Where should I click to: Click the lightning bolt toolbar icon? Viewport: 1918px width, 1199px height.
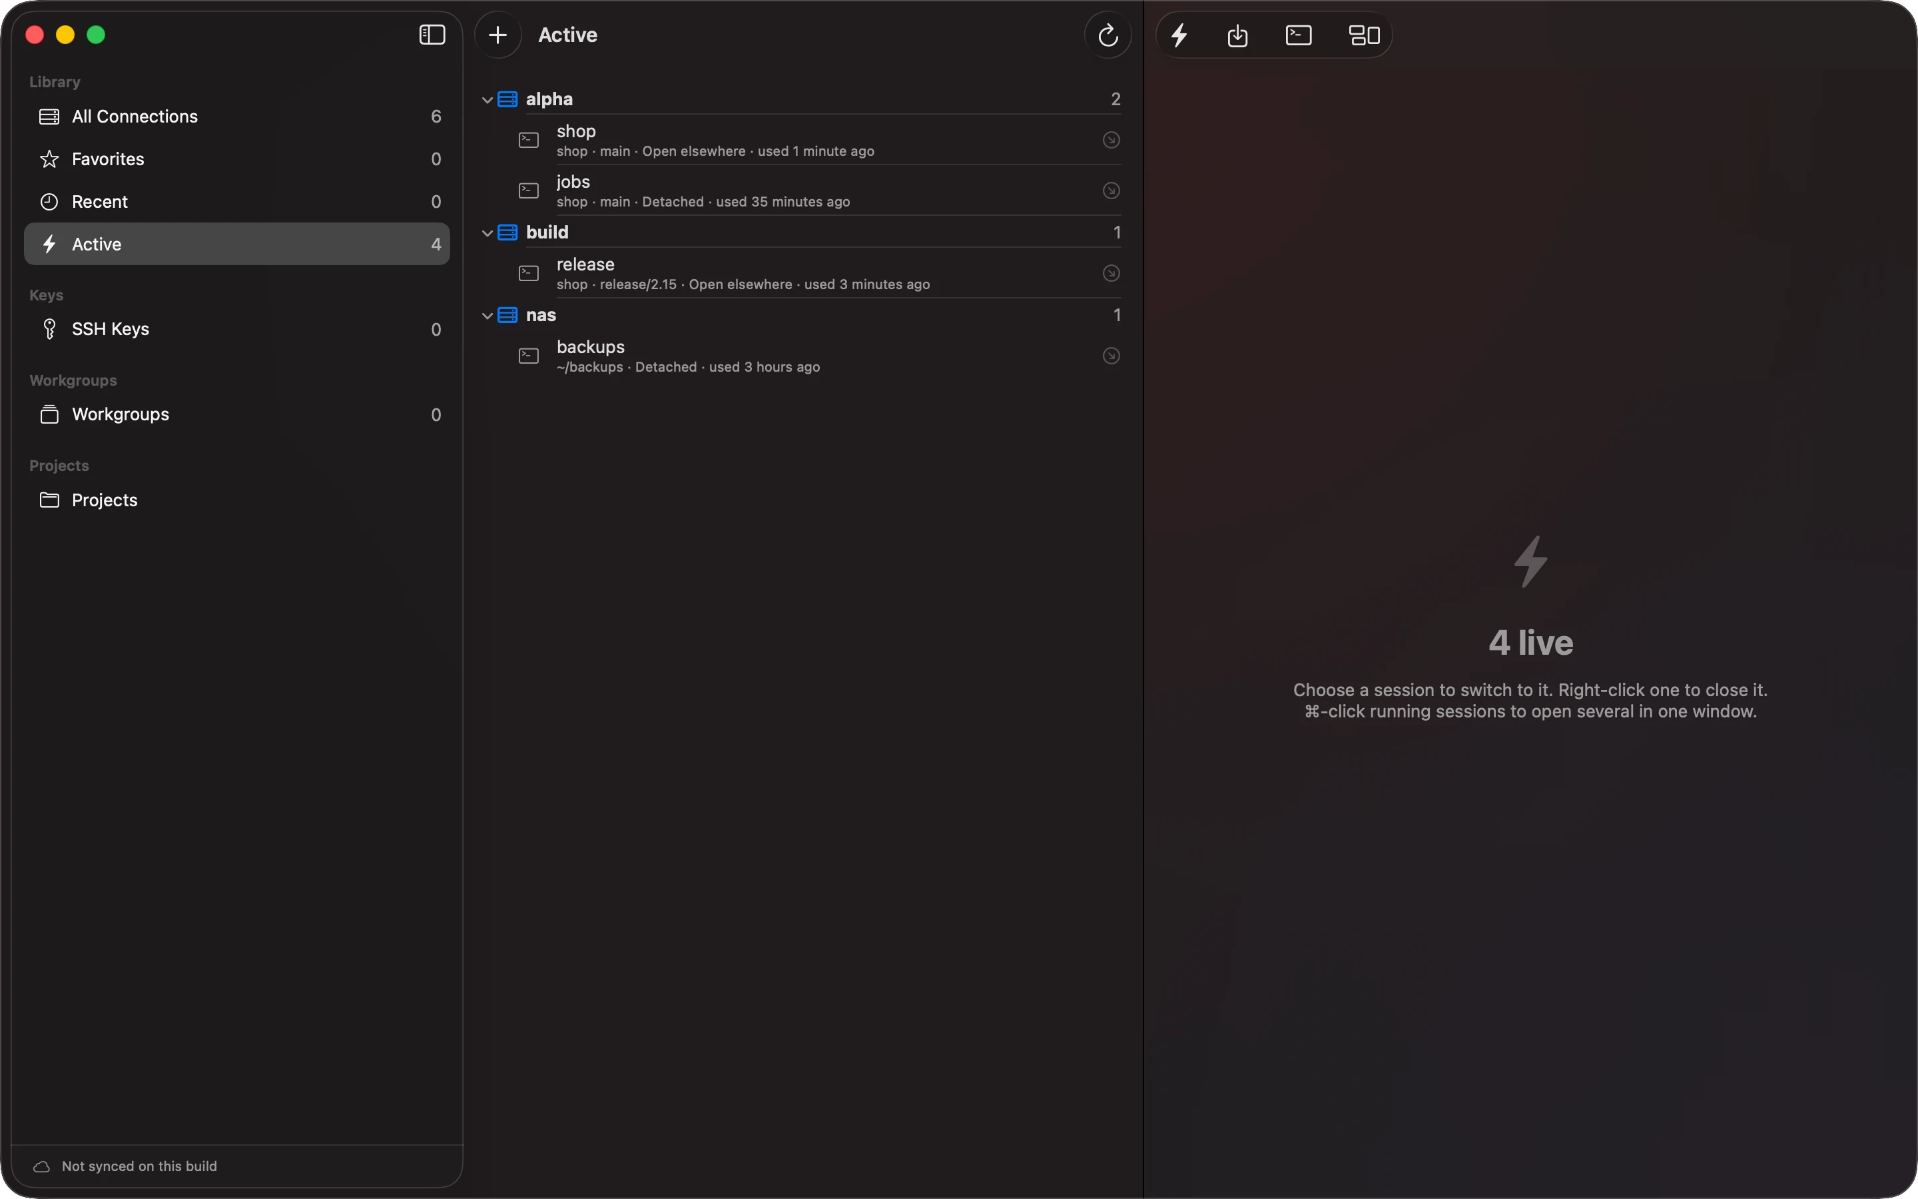[1179, 35]
